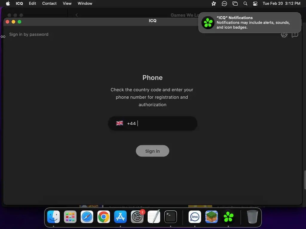
Task: Maximize ICQ window with green button
Action: pyautogui.click(x=19, y=22)
